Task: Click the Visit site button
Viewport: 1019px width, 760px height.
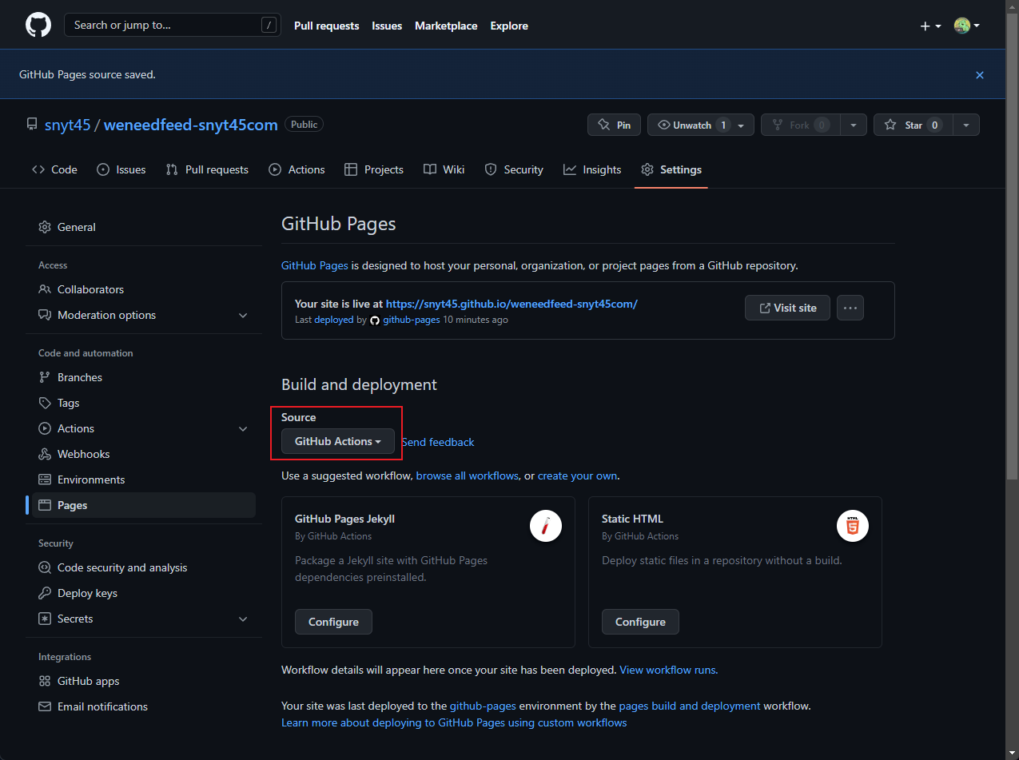Action: click(787, 308)
